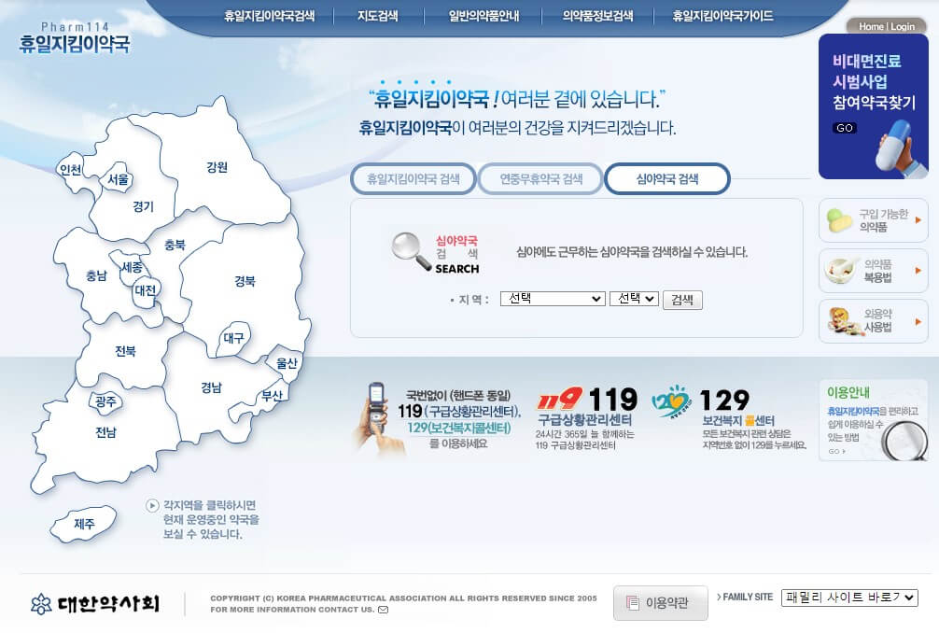
Task: Open the 이용안내 guide box
Action: (x=873, y=420)
